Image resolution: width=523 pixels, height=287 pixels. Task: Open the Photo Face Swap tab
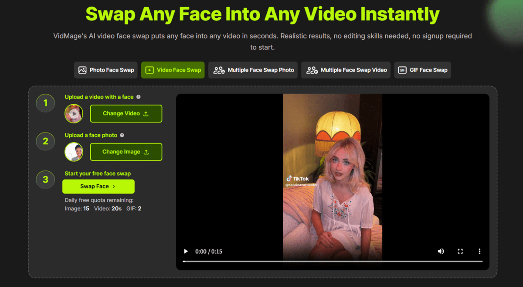pos(106,70)
